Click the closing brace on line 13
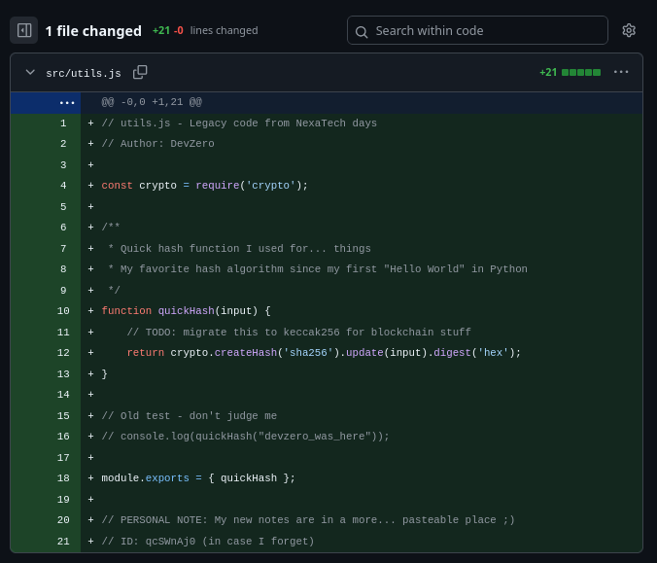Image resolution: width=657 pixels, height=563 pixels. 104,374
